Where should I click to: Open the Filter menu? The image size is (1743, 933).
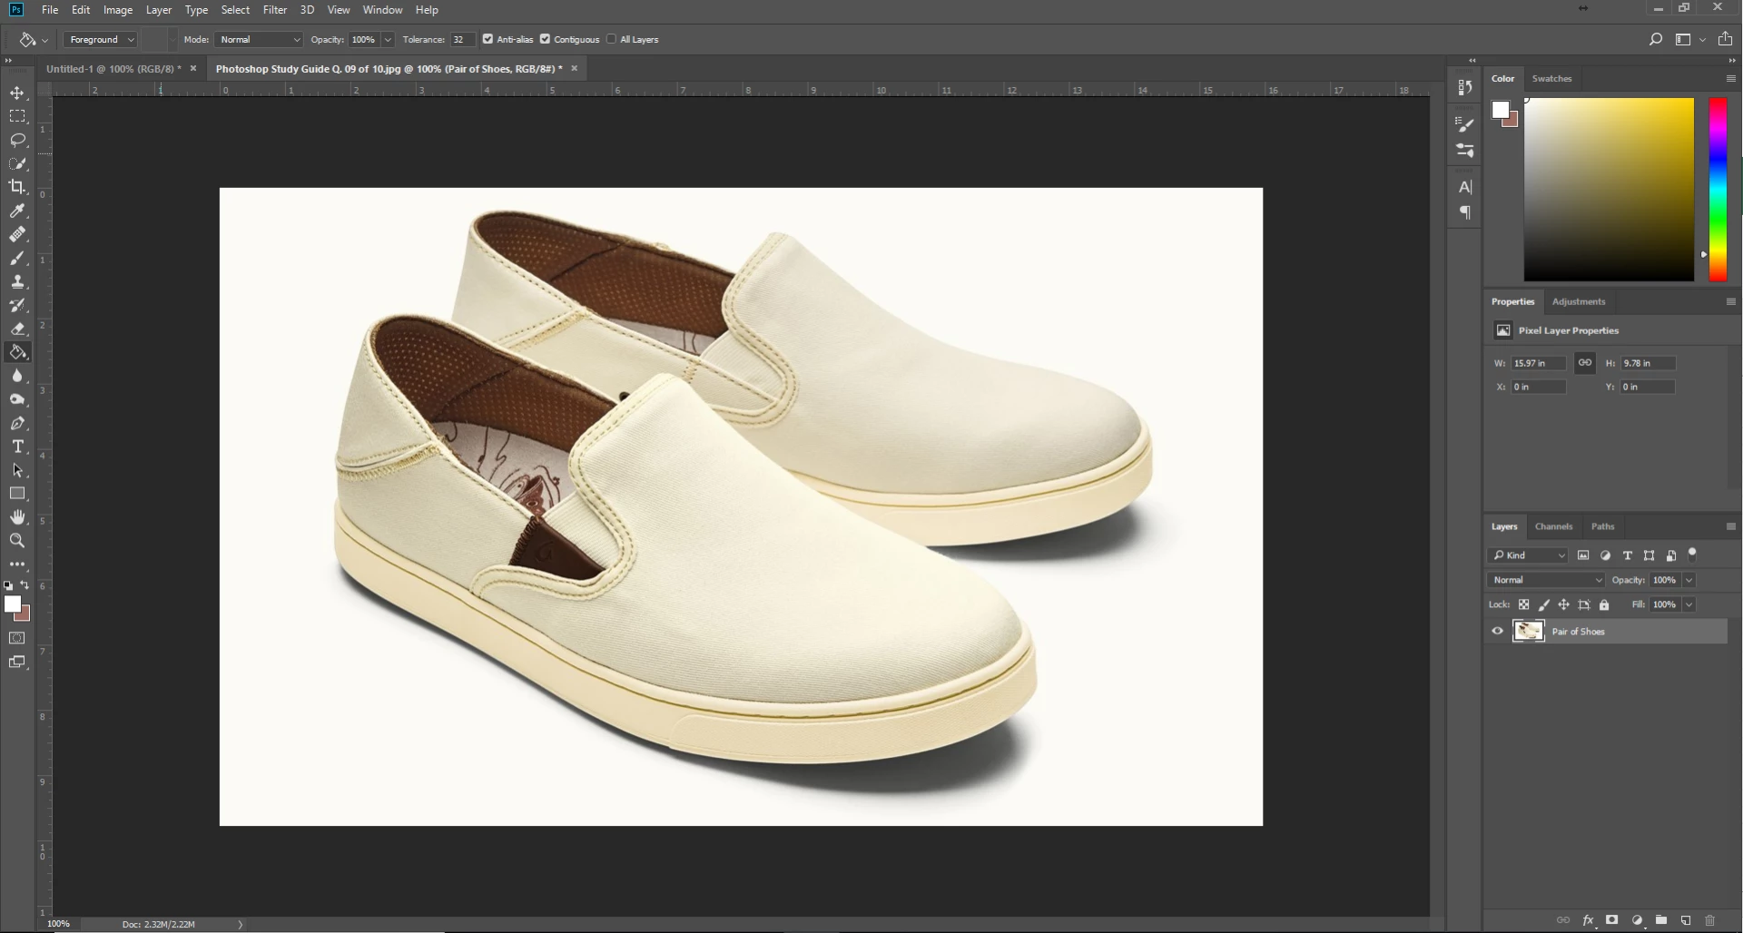(274, 10)
